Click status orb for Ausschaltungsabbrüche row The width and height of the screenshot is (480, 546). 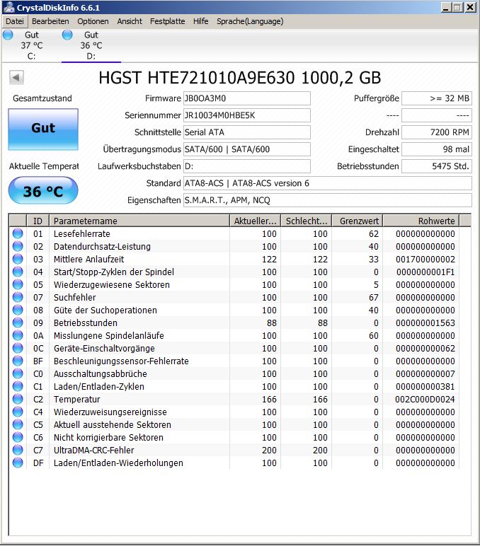pyautogui.click(x=18, y=373)
